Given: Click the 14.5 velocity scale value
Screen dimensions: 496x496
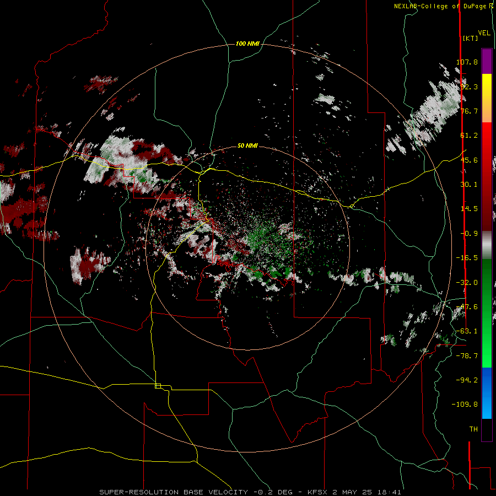Looking at the screenshot, I should 469,209.
